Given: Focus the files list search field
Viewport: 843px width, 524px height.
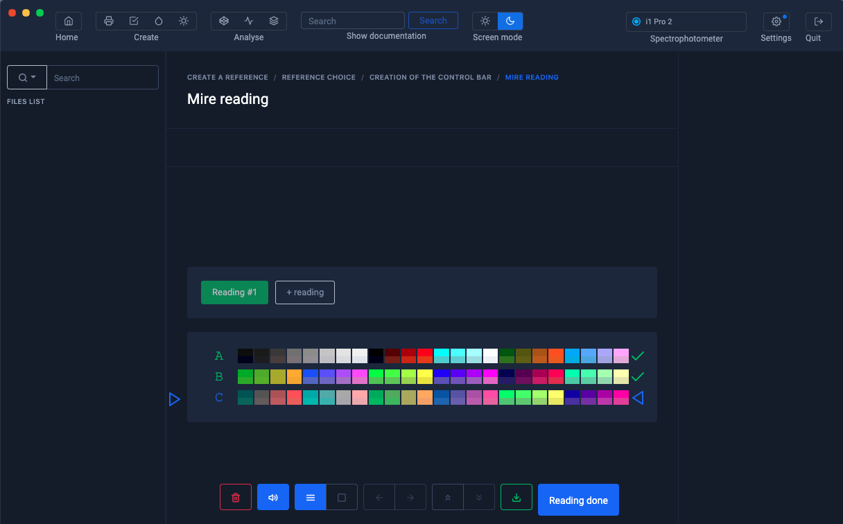Looking at the screenshot, I should (x=103, y=78).
